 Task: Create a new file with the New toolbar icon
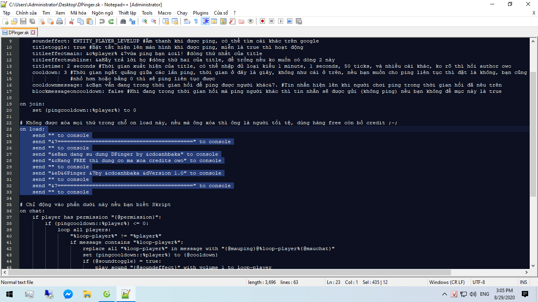tap(6, 21)
